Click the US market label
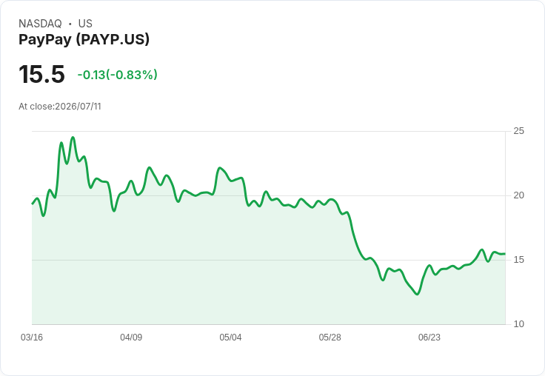545x376 pixels. click(x=85, y=24)
